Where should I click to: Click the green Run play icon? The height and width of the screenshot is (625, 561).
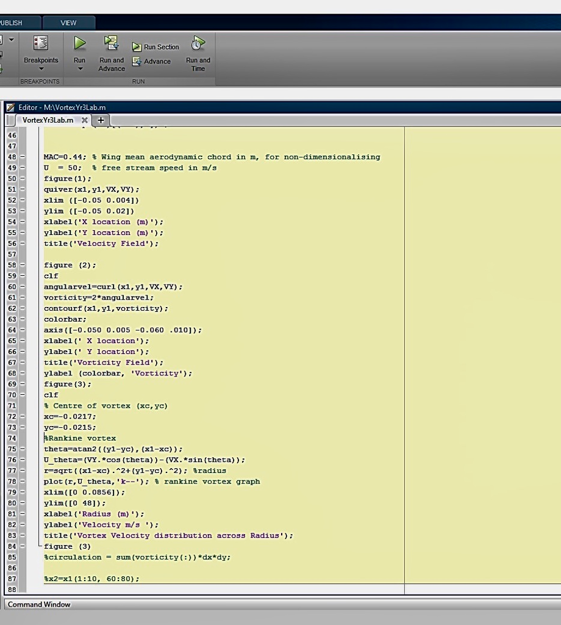coord(80,43)
